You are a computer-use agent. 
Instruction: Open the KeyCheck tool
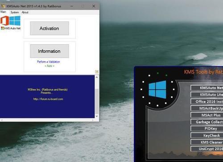tap(207, 135)
